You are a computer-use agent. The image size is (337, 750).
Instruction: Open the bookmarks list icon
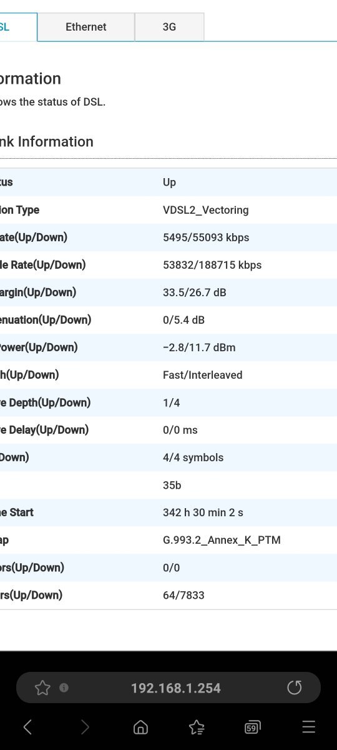point(197,727)
